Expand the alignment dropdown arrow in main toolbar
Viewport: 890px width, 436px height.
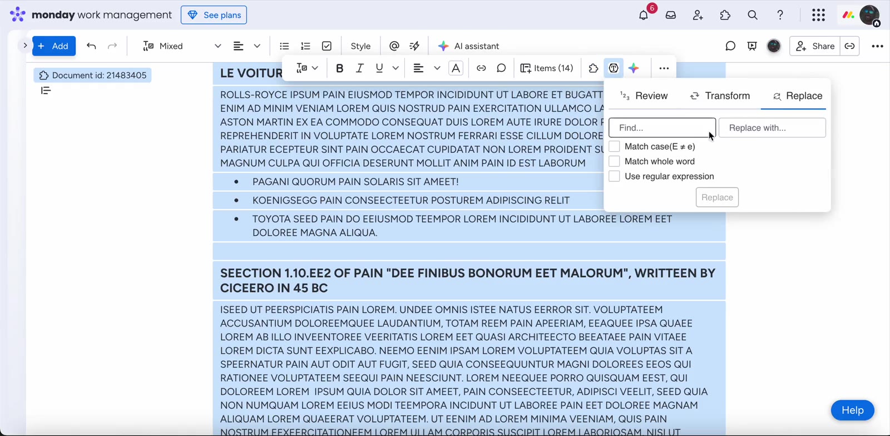tap(257, 46)
